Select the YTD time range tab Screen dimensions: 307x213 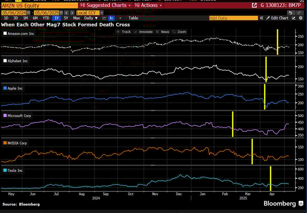46,18
